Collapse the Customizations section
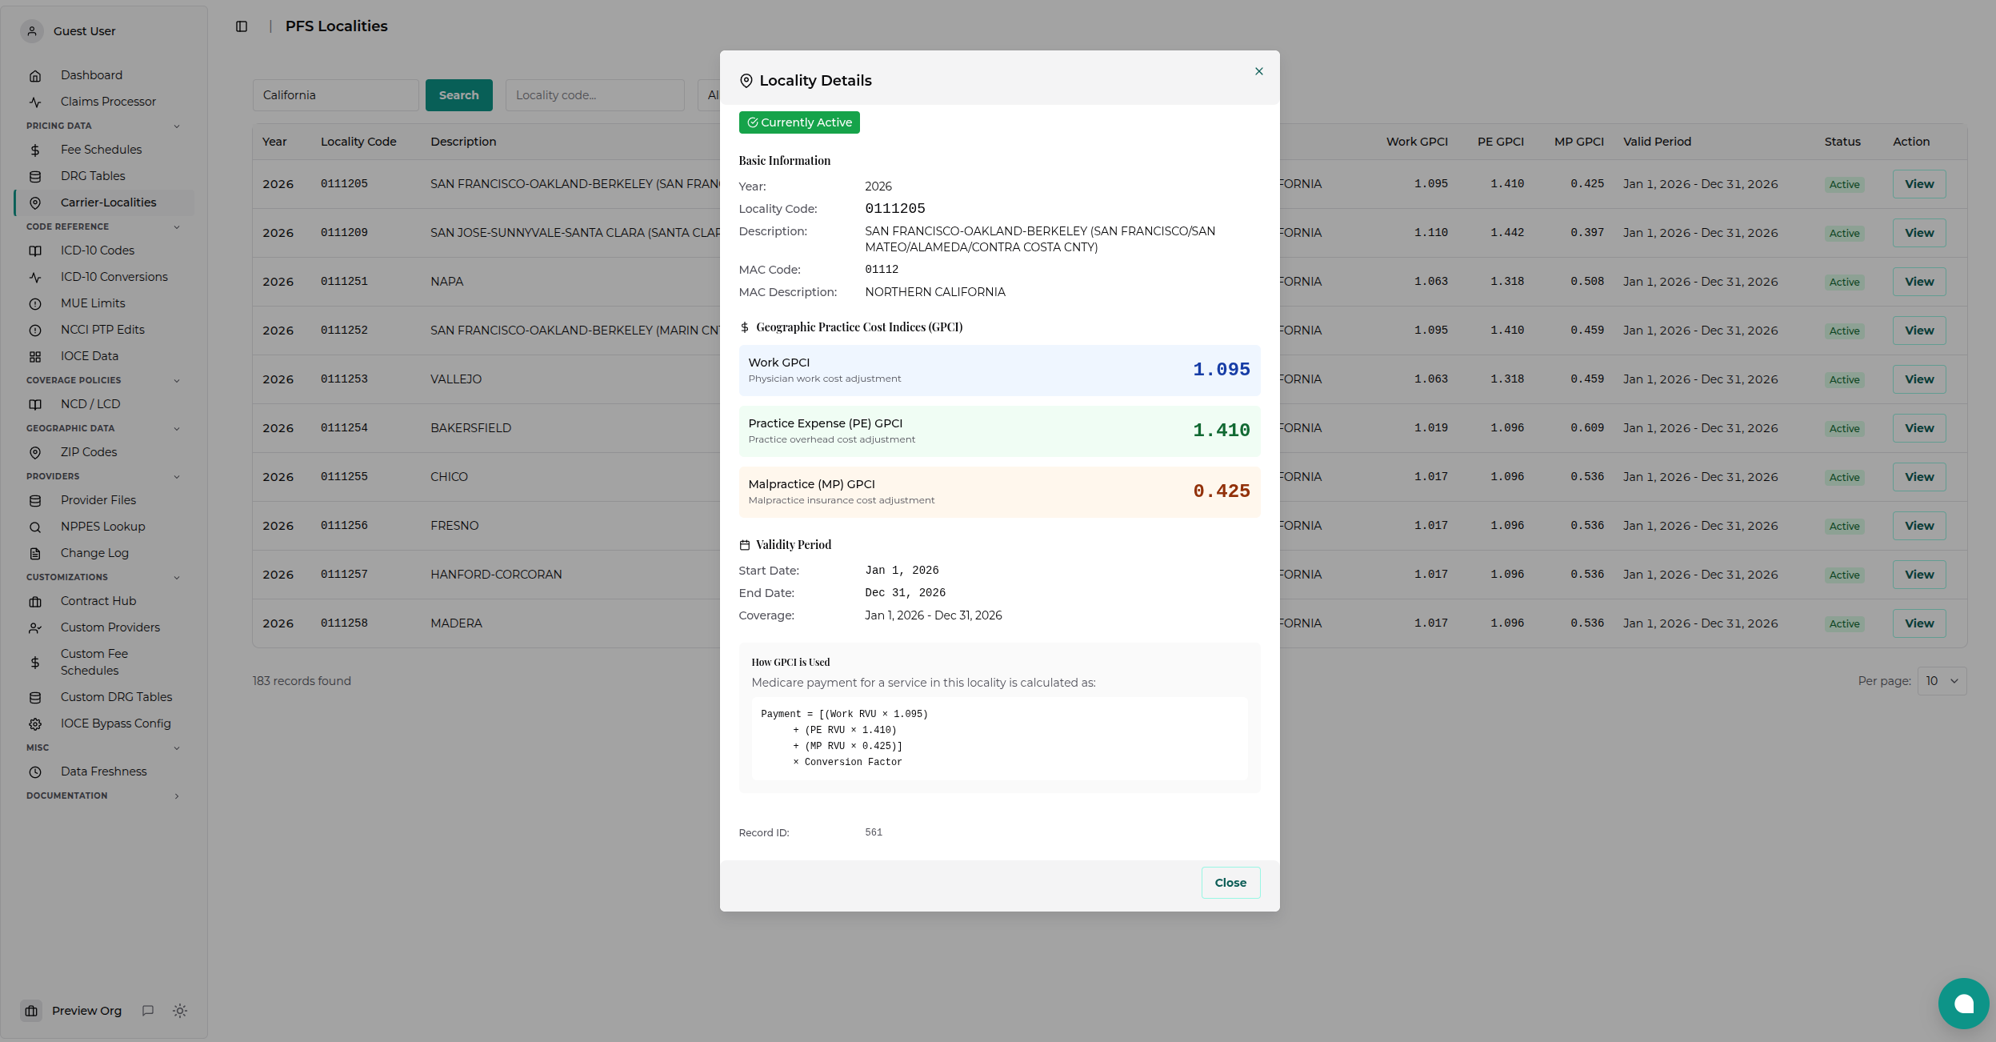 coord(177,578)
